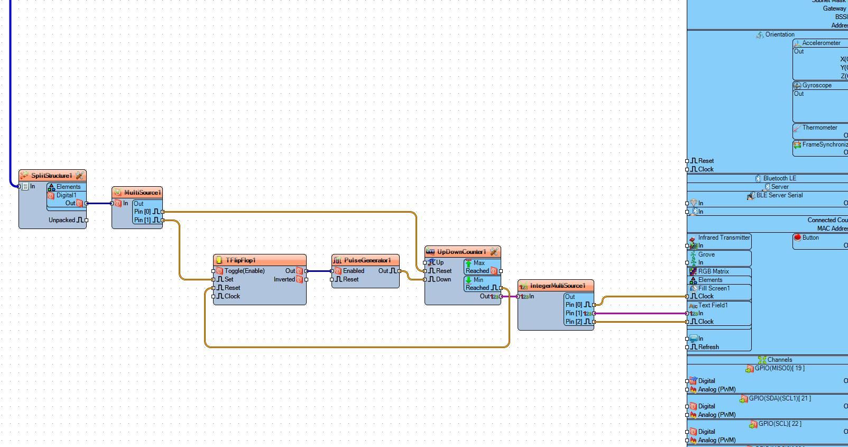The width and height of the screenshot is (848, 447).
Task: Click the SplitStructure1 Unpacked output pin
Action: [x=86, y=220]
